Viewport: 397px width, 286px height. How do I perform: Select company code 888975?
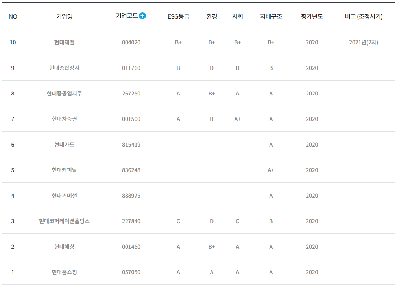tap(131, 196)
